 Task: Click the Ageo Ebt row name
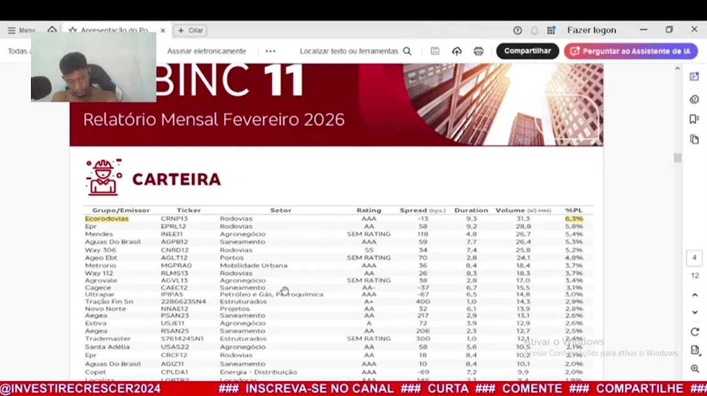point(101,258)
